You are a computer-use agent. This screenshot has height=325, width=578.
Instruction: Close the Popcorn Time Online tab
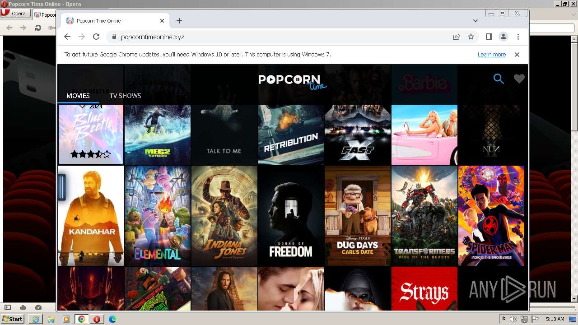tap(162, 21)
